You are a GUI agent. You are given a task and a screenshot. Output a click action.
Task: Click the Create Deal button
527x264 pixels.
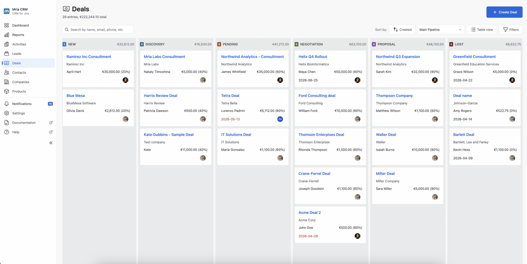pyautogui.click(x=504, y=12)
